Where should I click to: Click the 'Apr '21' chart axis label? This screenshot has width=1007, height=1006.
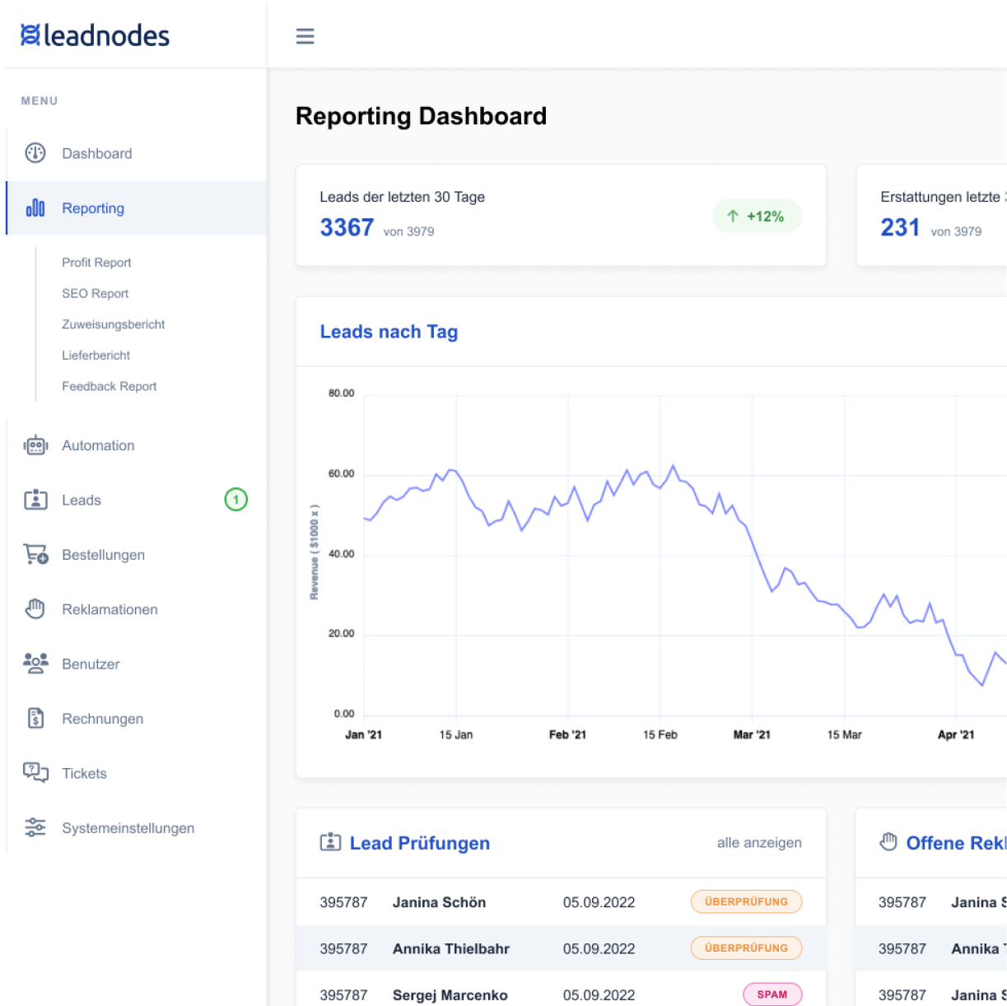pyautogui.click(x=956, y=734)
